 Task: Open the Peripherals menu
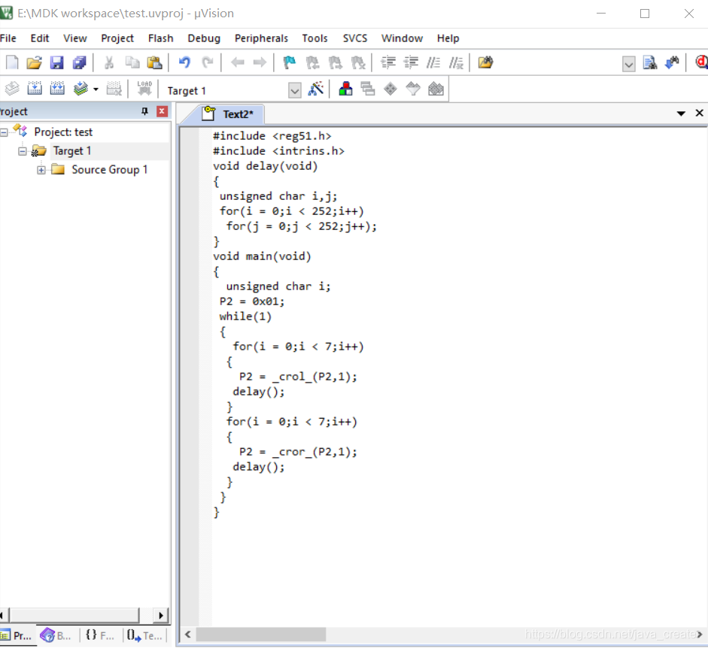[261, 38]
